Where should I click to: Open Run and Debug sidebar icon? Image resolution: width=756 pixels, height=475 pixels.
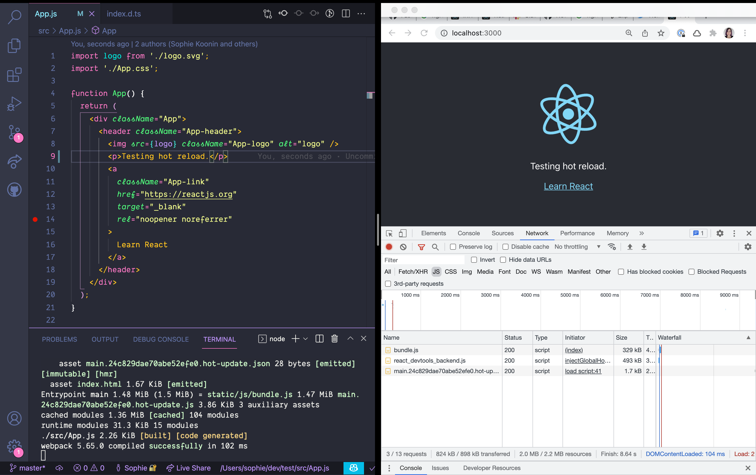(14, 104)
